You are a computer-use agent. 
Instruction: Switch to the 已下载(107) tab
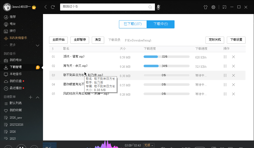(133, 24)
